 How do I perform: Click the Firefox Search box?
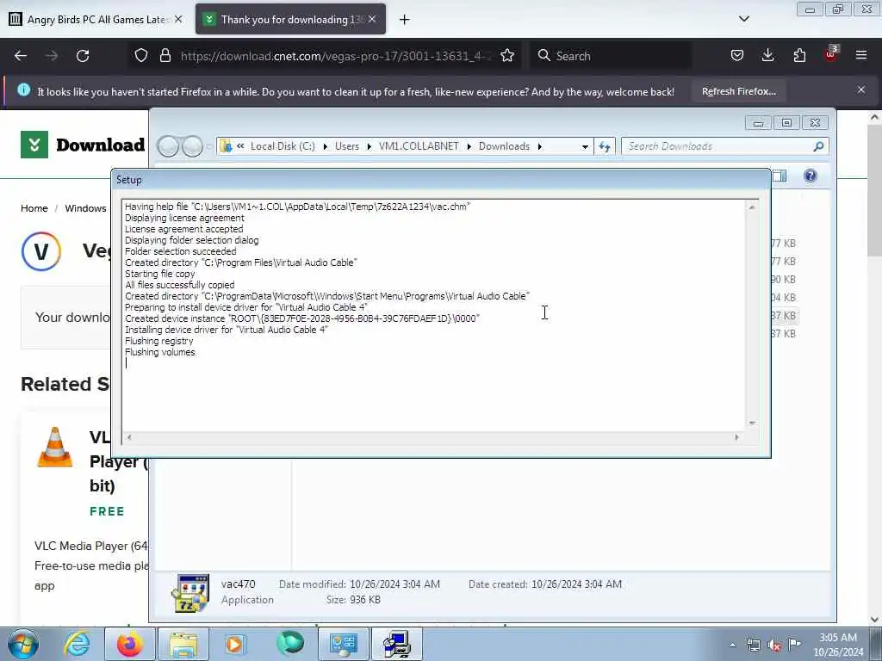pos(611,56)
